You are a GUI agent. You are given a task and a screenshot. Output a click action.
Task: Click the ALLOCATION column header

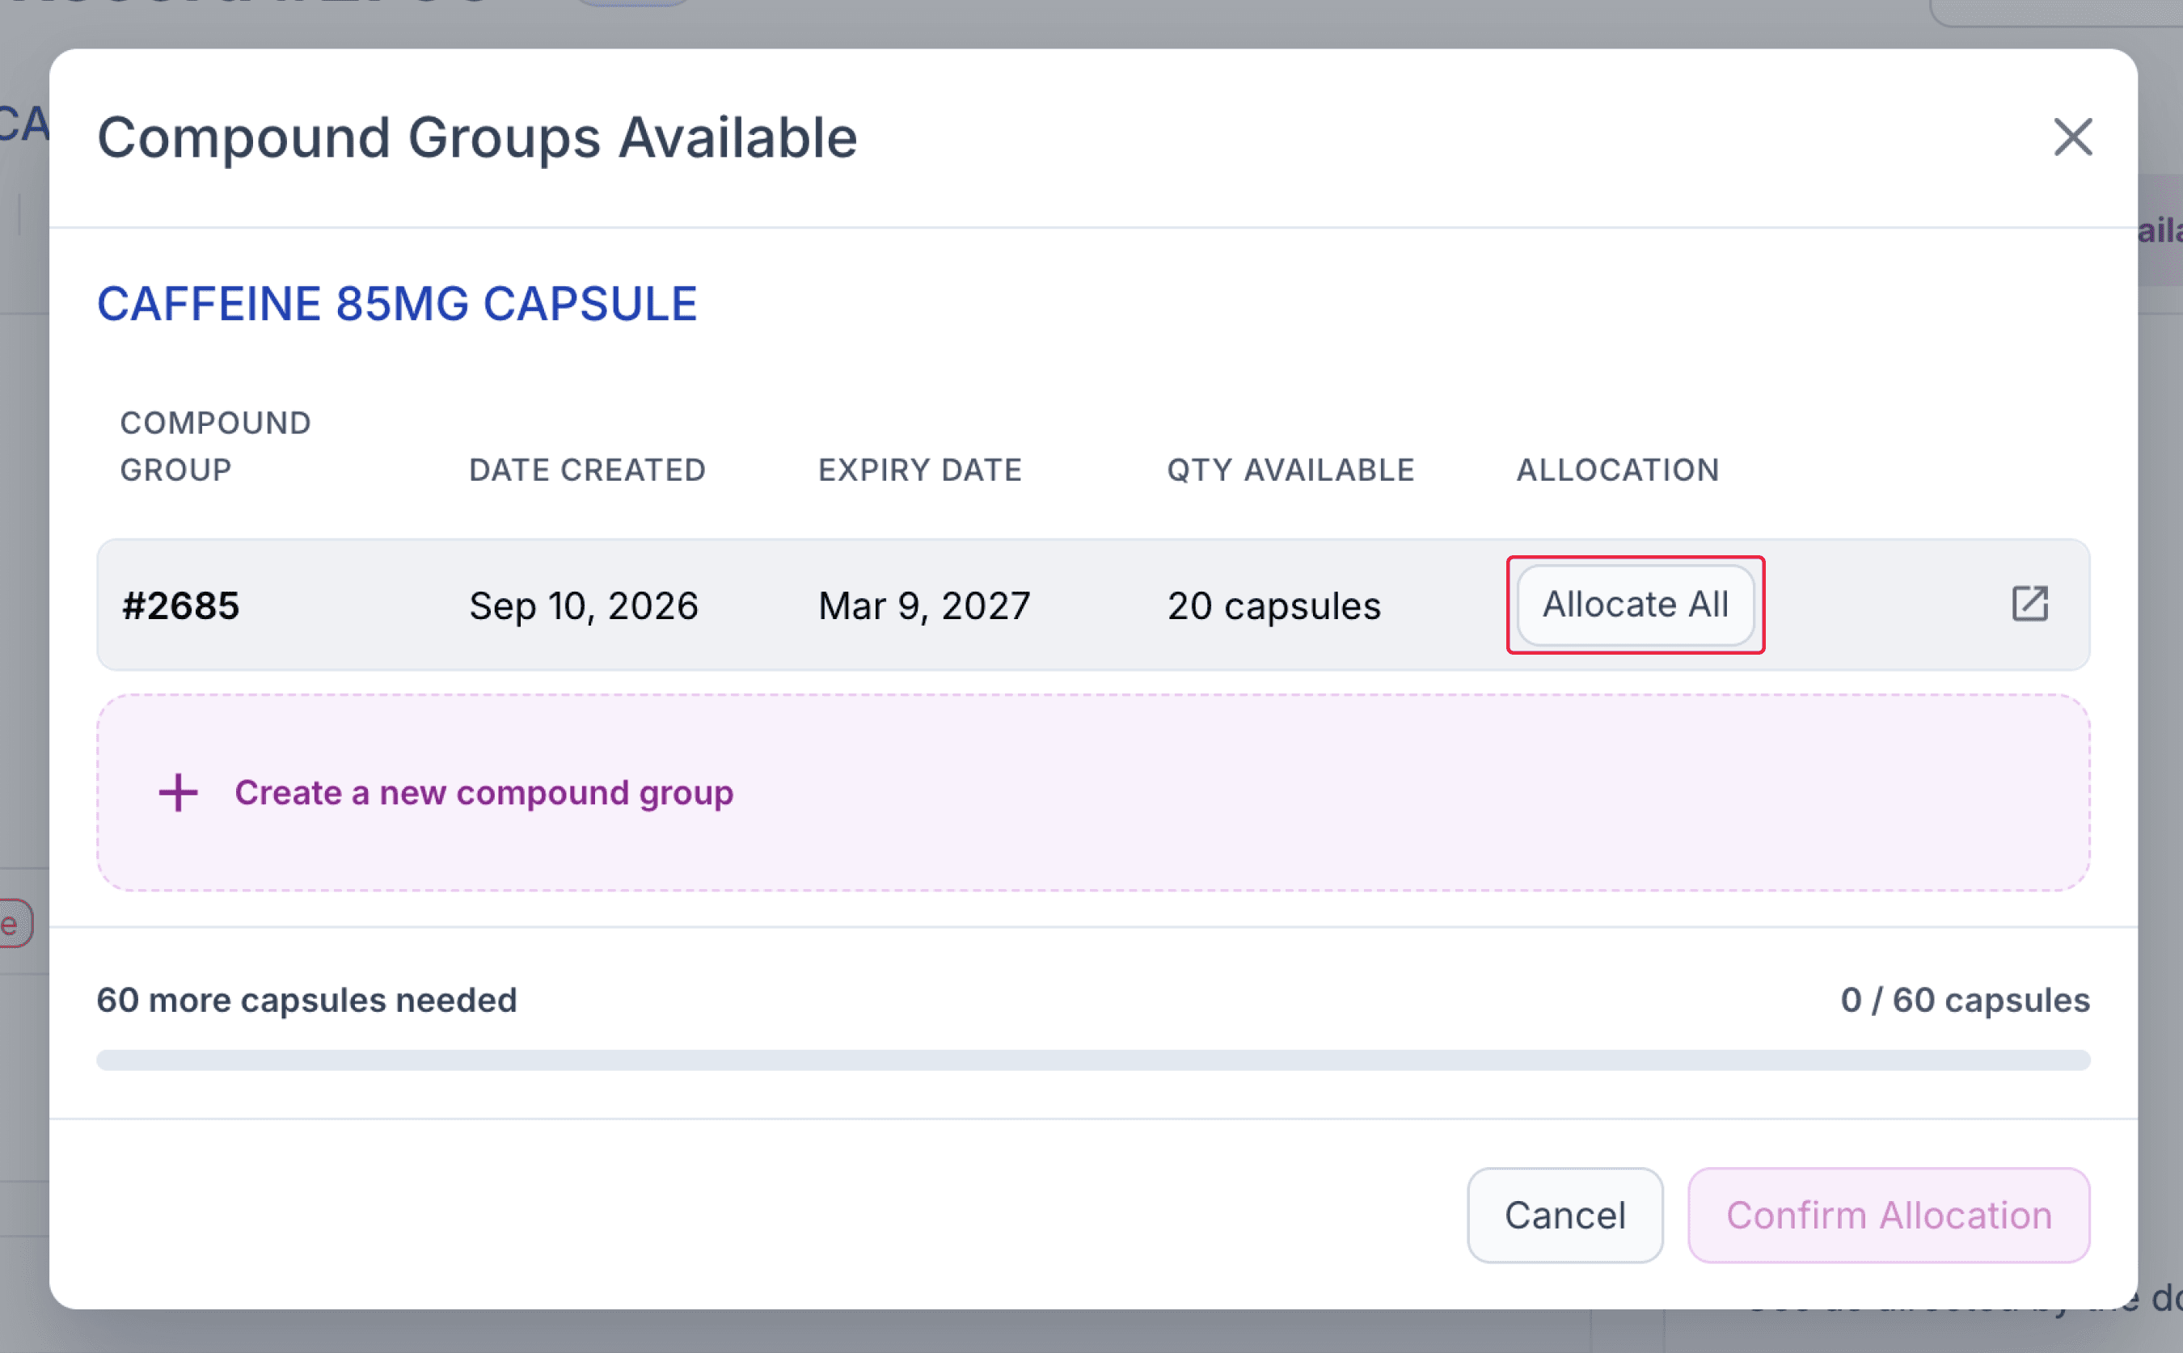tap(1617, 470)
